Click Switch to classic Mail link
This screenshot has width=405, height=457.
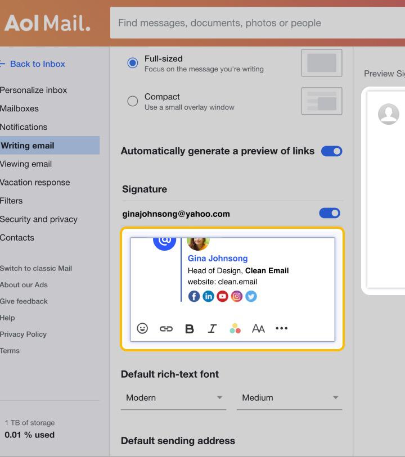coord(36,269)
